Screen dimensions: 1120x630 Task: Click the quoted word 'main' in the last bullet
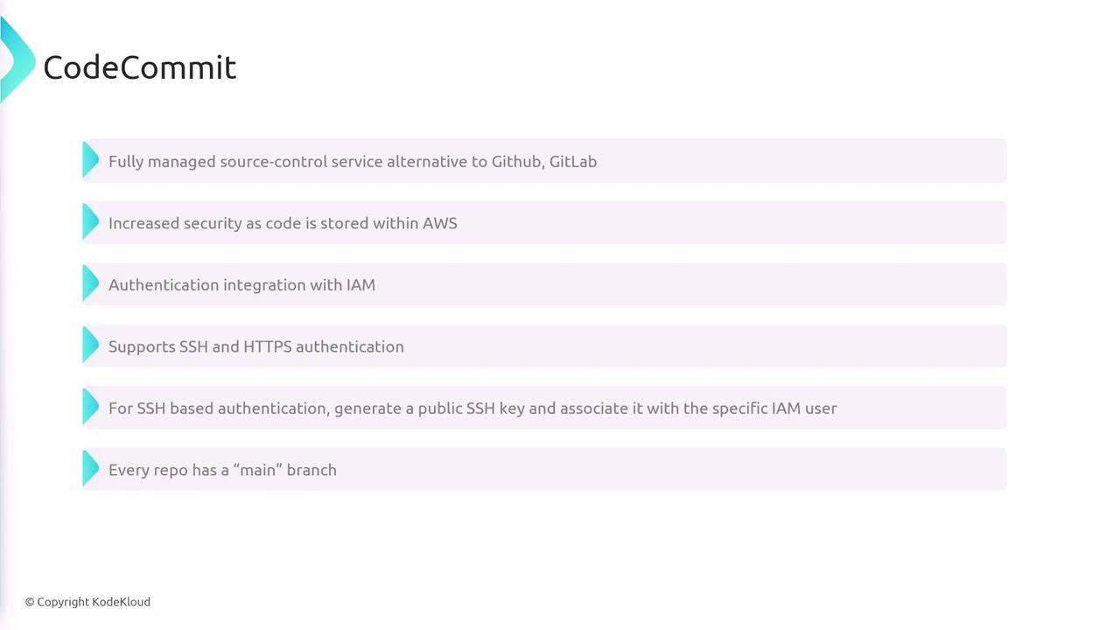coord(258,470)
